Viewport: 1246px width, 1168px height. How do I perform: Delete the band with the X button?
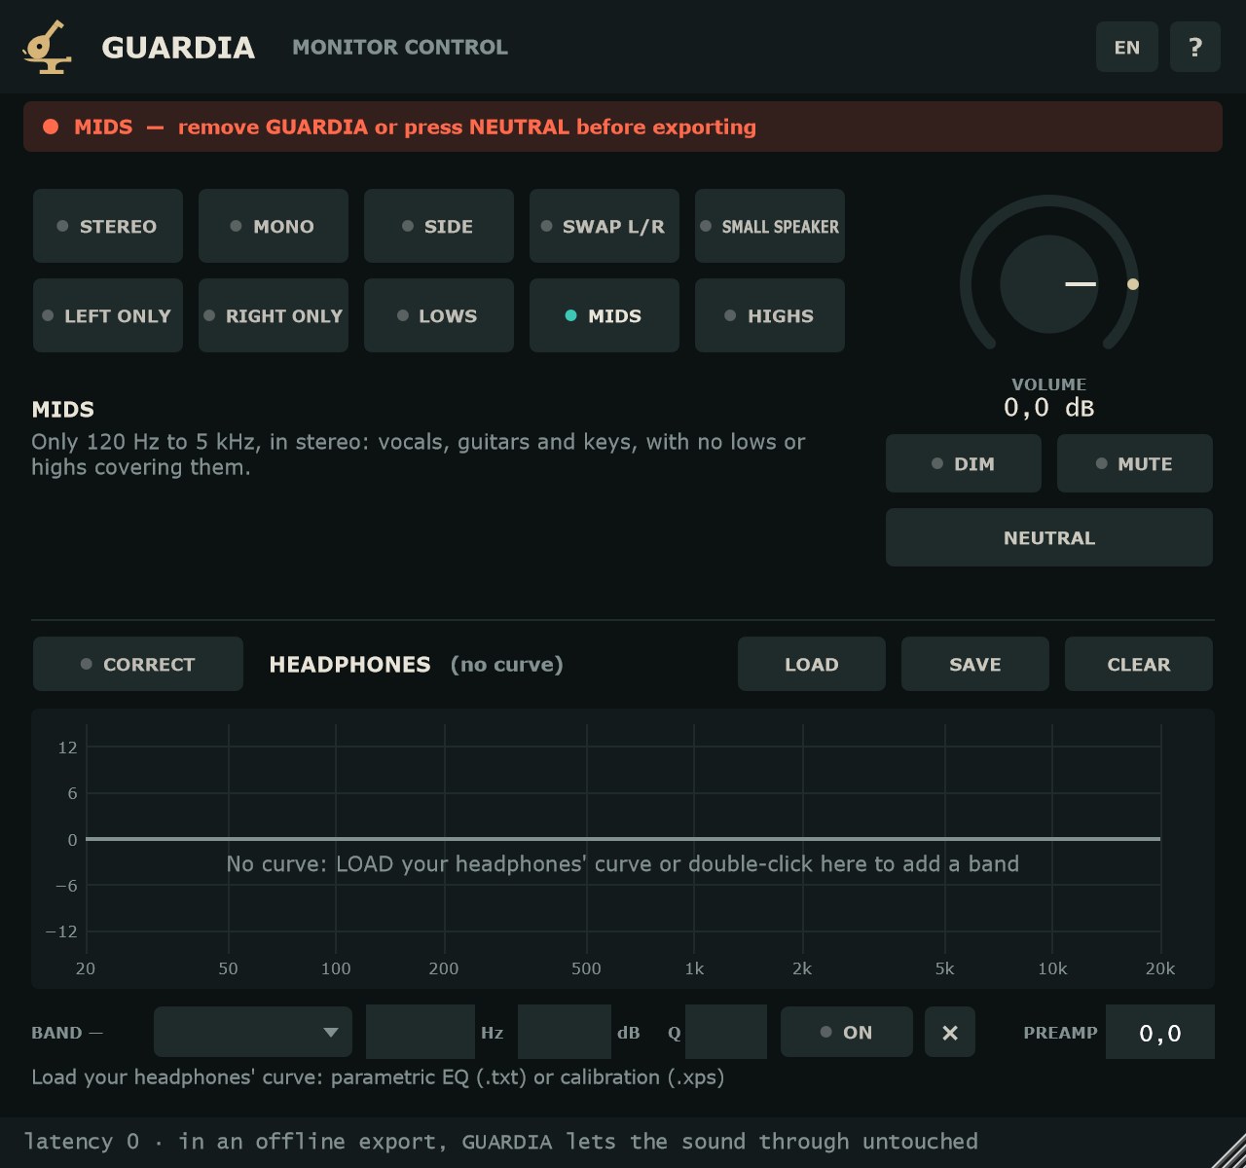click(x=950, y=1032)
